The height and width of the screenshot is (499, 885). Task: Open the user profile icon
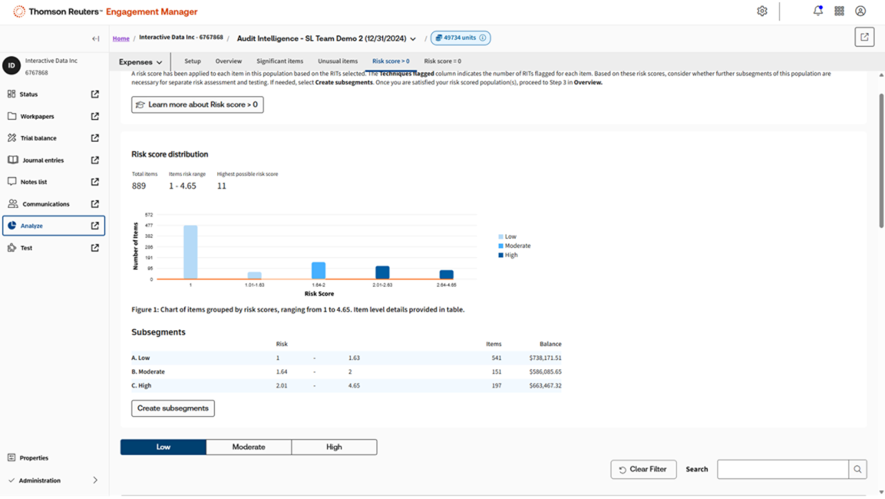(860, 11)
